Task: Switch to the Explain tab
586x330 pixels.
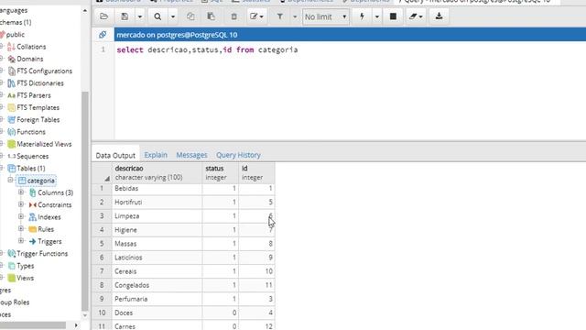Action: coord(156,155)
